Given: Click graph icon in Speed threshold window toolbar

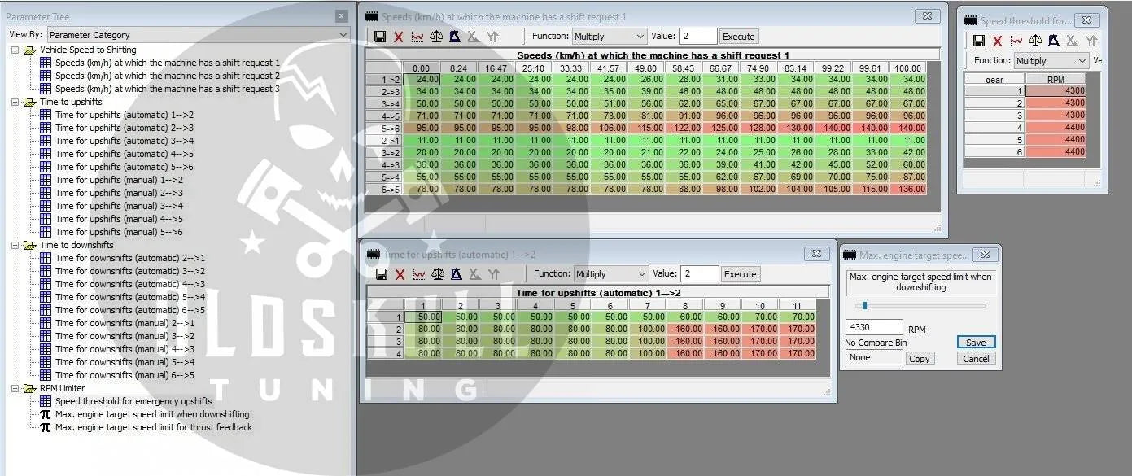Looking at the screenshot, I should [1016, 41].
